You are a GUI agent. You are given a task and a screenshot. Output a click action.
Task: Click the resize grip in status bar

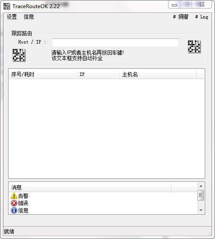coord(209,233)
